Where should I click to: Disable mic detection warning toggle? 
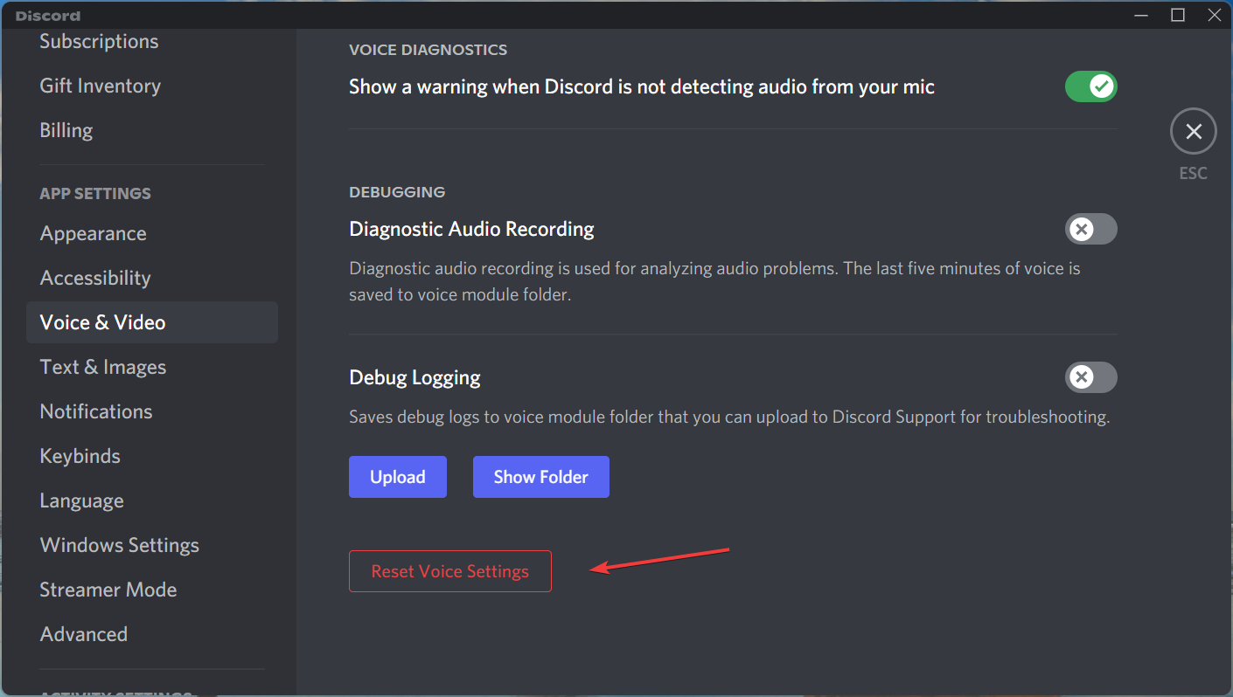[x=1090, y=86]
